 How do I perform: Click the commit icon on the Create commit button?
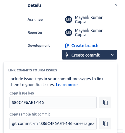point(67,55)
